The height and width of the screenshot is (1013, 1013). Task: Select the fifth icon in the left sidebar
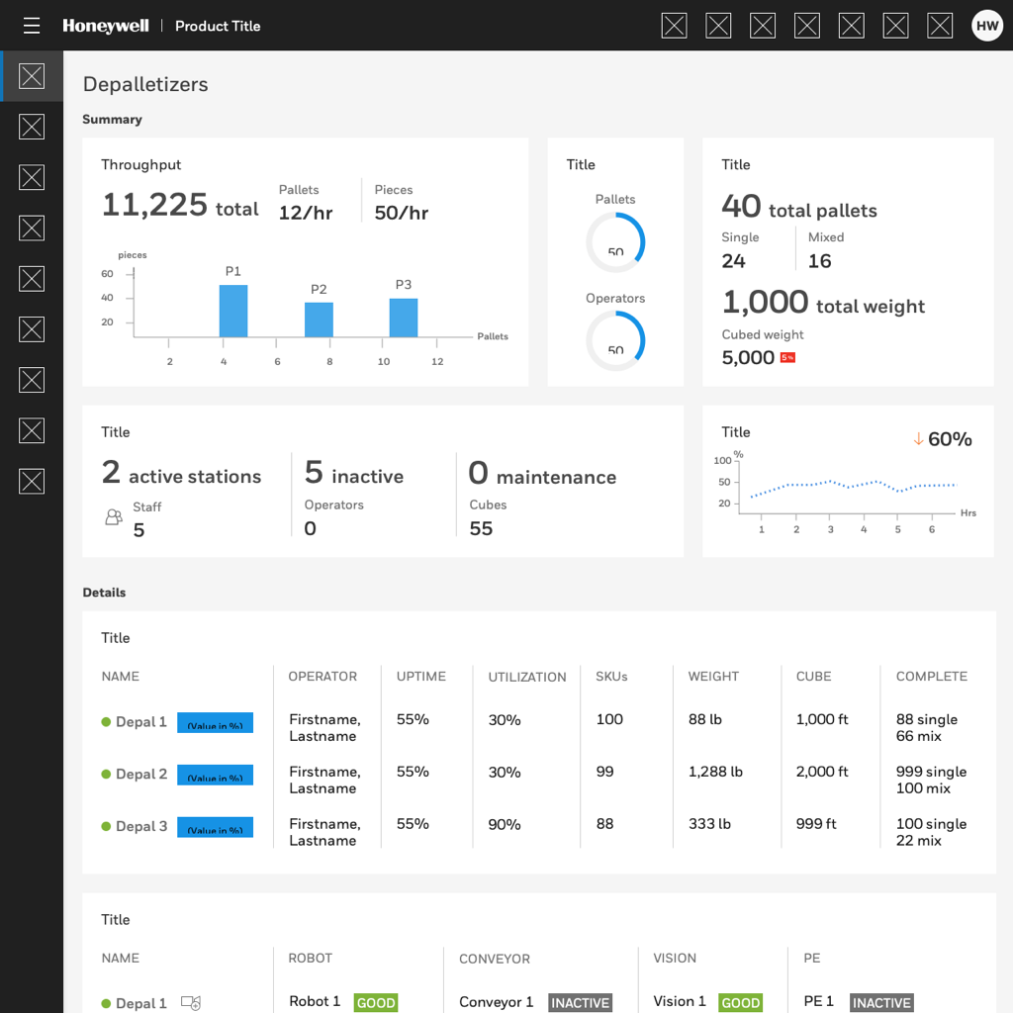click(32, 278)
